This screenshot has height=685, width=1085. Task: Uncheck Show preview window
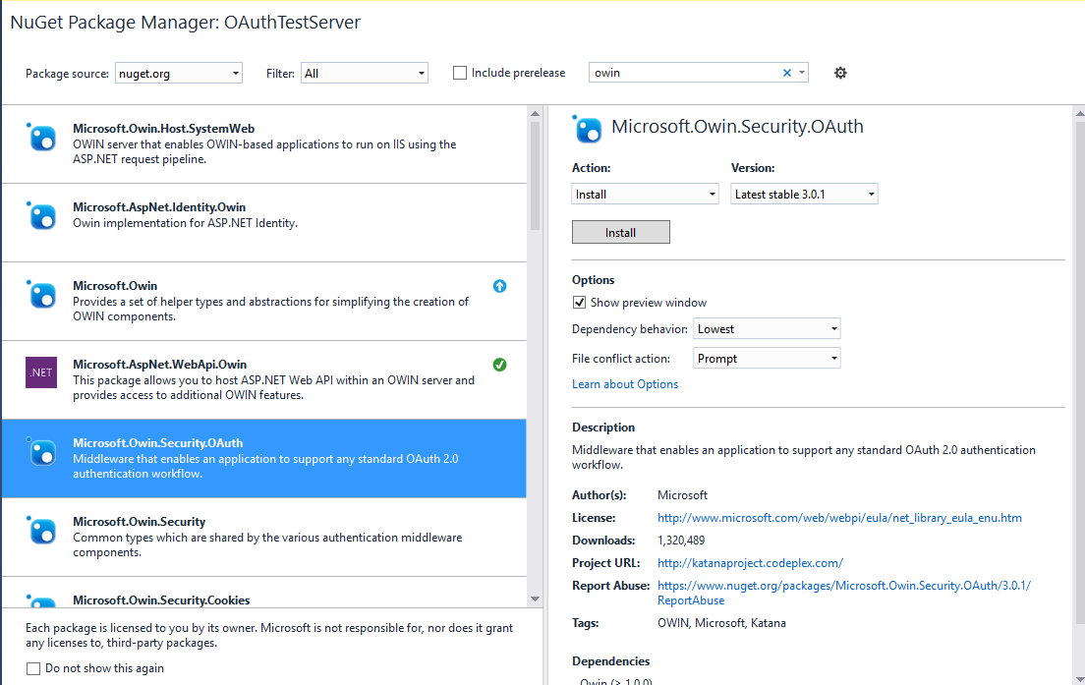point(579,302)
